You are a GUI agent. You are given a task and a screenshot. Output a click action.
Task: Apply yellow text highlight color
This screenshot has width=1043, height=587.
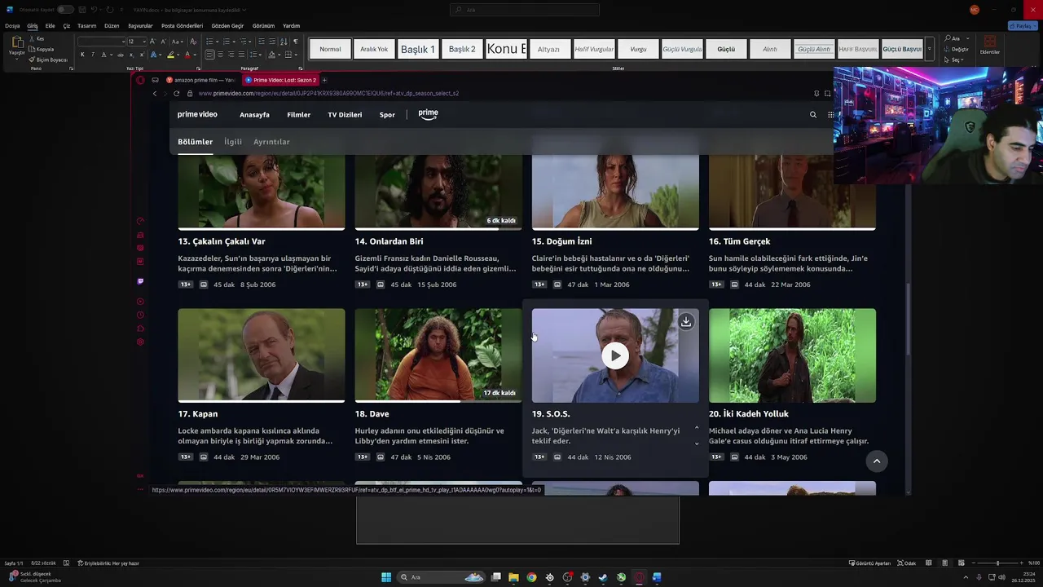(x=170, y=55)
